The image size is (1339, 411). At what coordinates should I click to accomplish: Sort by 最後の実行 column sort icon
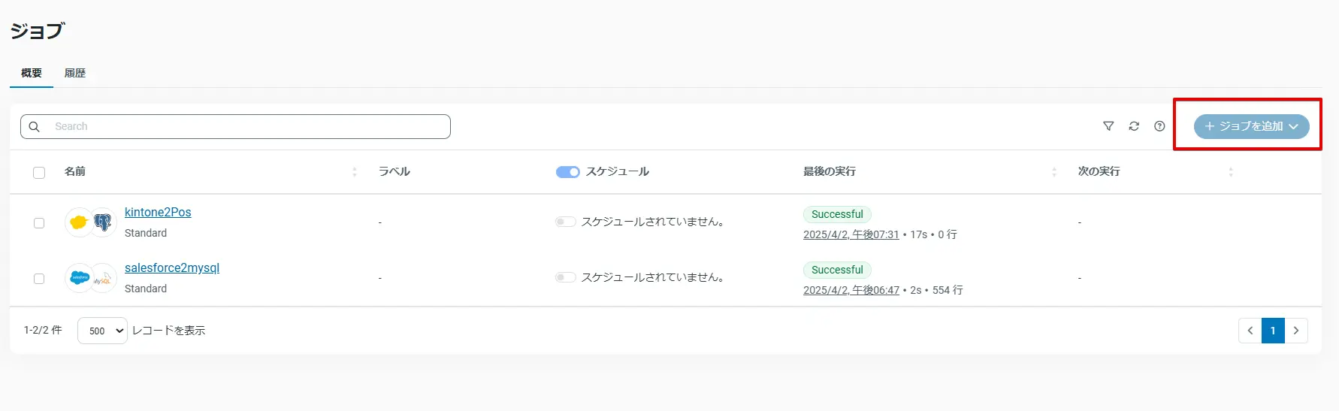[x=1054, y=172]
